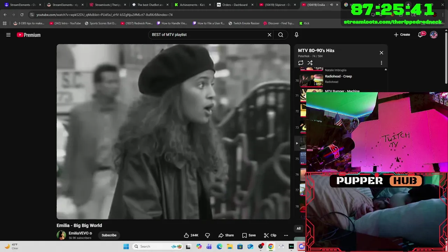Open the YouTube hamburger guide menu
This screenshot has height=252, width=448.
pyautogui.click(x=8, y=35)
